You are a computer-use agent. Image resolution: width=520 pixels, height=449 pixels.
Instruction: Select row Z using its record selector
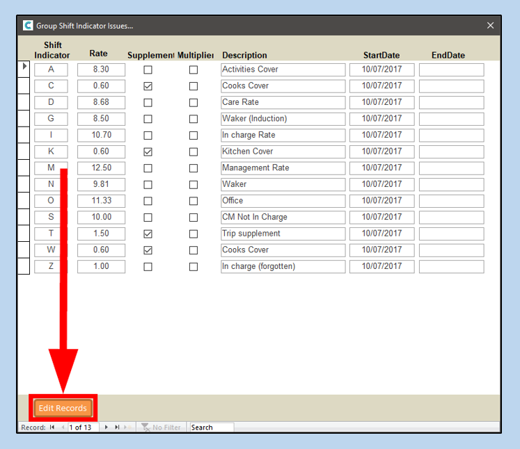coord(24,267)
